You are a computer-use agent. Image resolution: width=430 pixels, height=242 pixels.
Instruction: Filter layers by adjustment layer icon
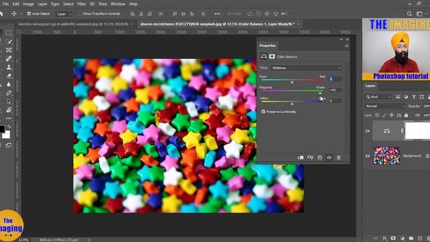point(406,97)
